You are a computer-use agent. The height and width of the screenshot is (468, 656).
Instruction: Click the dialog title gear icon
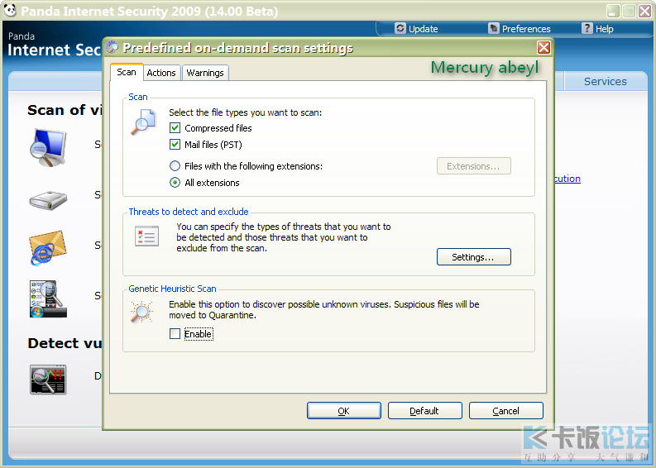(x=113, y=47)
